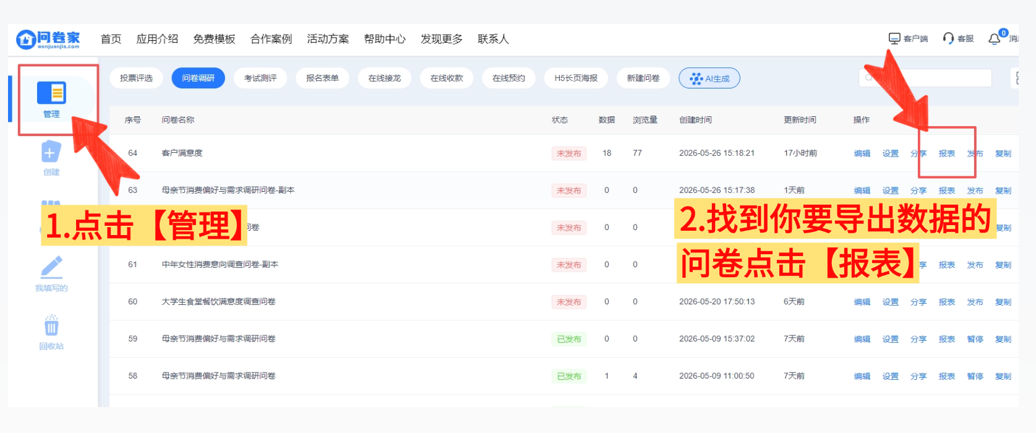The width and height of the screenshot is (1036, 433).
Task: Click 编辑 for row 63
Action: pos(862,191)
